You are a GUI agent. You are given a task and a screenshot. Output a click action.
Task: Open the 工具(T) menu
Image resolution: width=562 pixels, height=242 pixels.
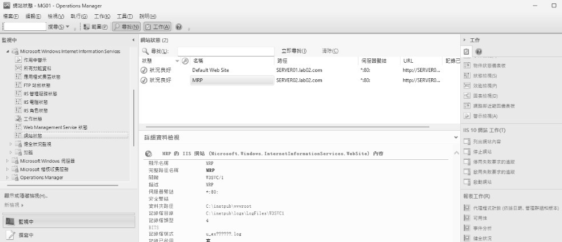[x=125, y=16]
